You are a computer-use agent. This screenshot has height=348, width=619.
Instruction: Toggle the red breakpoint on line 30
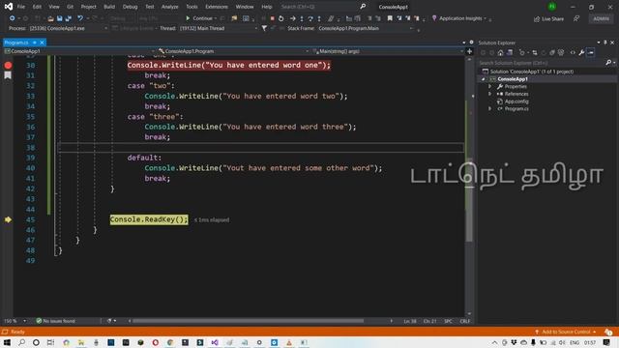pos(8,65)
